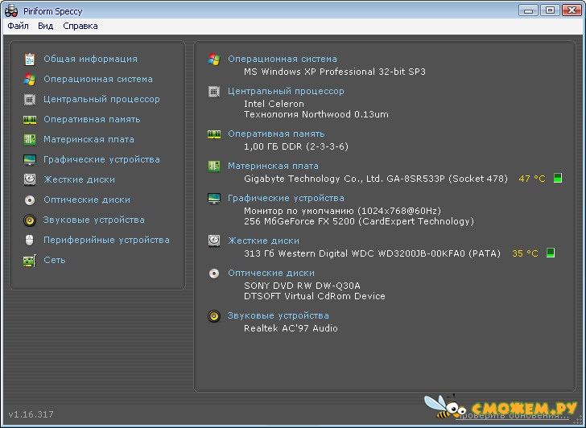Click the speaker icon in the sidebar
This screenshot has width=586, height=428.
tap(30, 220)
